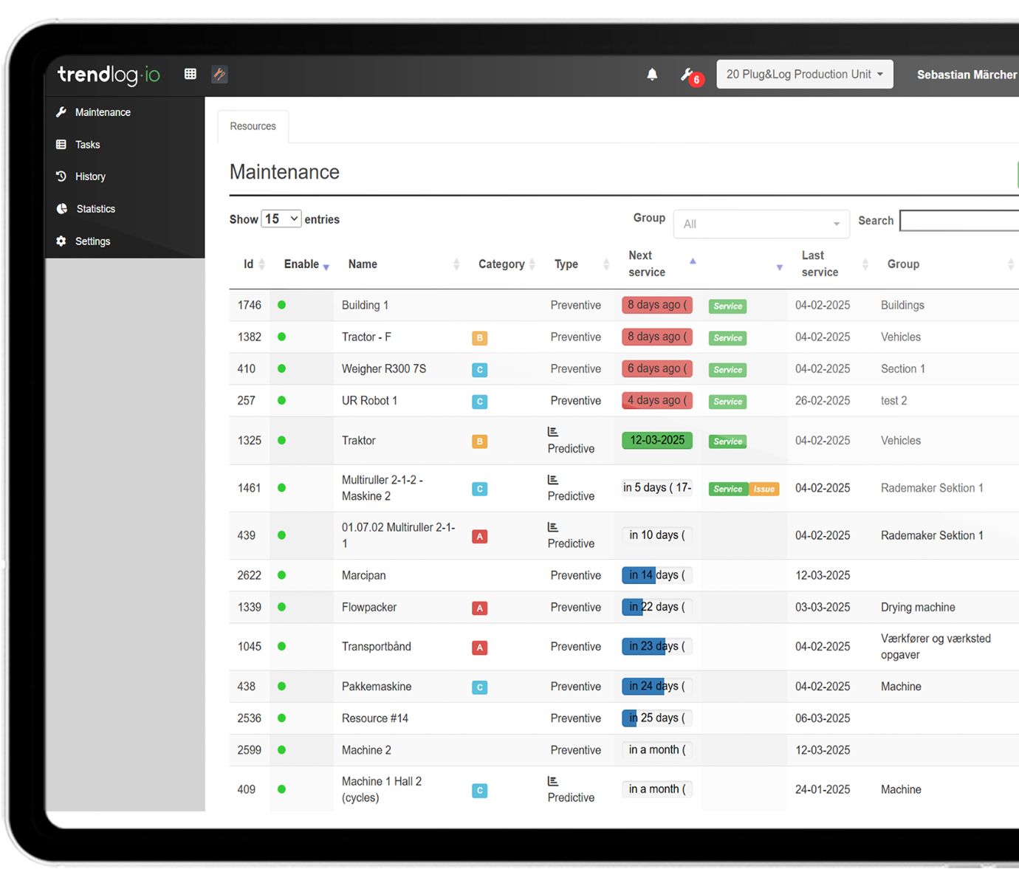The image size is (1019, 886).
Task: Click the name cell 'Resource #14'
Action: (375, 718)
